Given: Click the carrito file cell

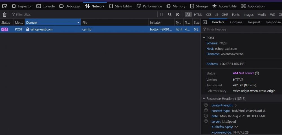Looking at the screenshot, I should click(x=114, y=29).
